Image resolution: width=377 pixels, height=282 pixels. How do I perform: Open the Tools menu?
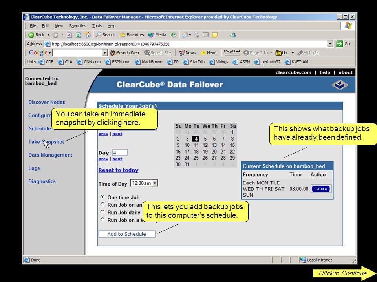tap(97, 26)
